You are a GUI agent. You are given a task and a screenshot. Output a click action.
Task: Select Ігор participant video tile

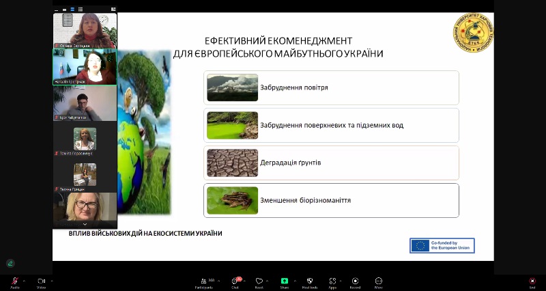pyautogui.click(x=85, y=103)
